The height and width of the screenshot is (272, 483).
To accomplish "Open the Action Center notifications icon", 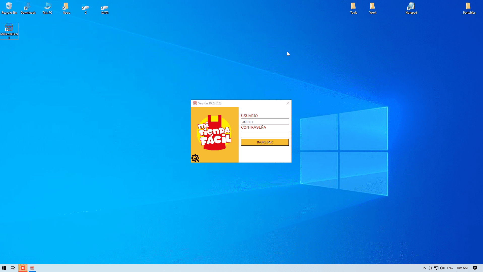I will pyautogui.click(x=475, y=268).
